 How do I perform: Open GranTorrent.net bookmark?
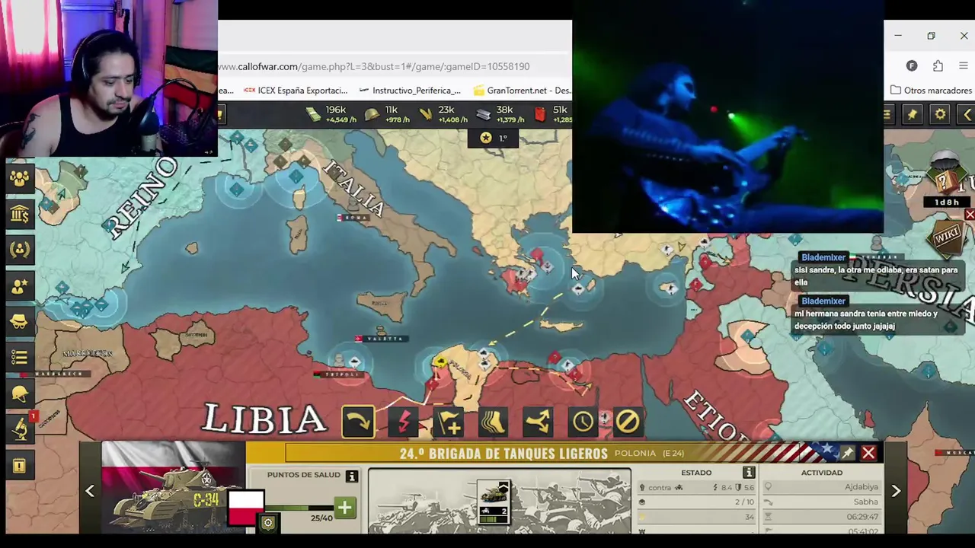tap(521, 90)
